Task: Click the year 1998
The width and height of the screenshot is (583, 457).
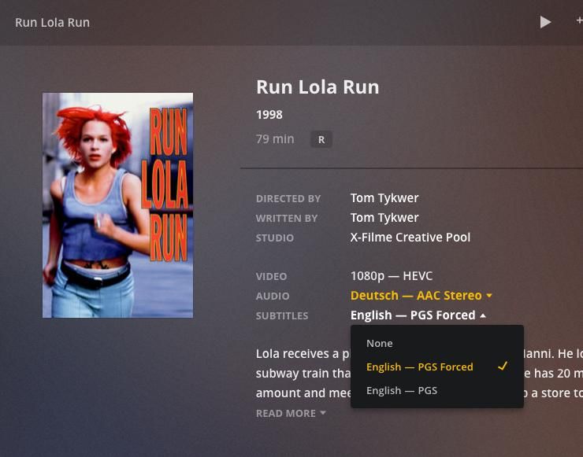Action: [269, 114]
